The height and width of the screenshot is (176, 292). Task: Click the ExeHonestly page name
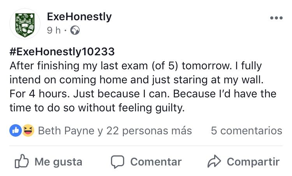click(79, 17)
